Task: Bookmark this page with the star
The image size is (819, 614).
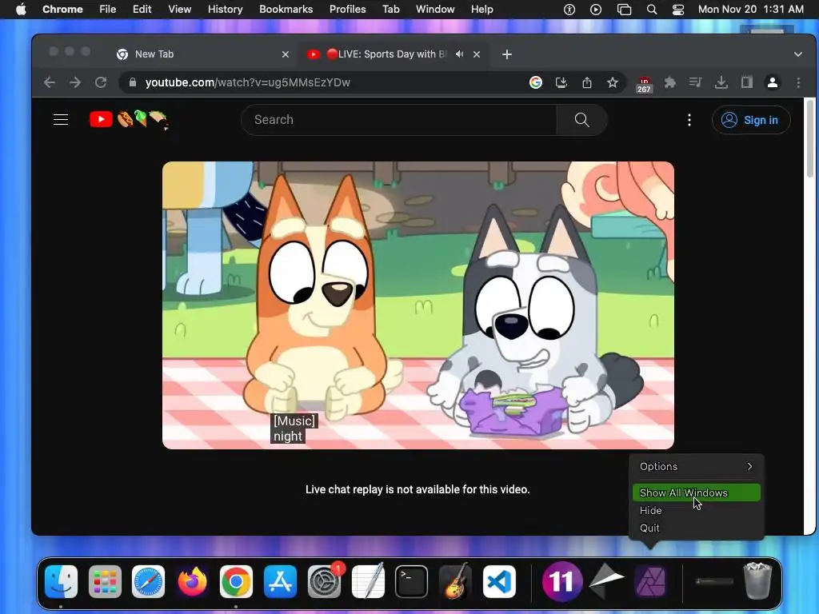Action: click(x=613, y=82)
